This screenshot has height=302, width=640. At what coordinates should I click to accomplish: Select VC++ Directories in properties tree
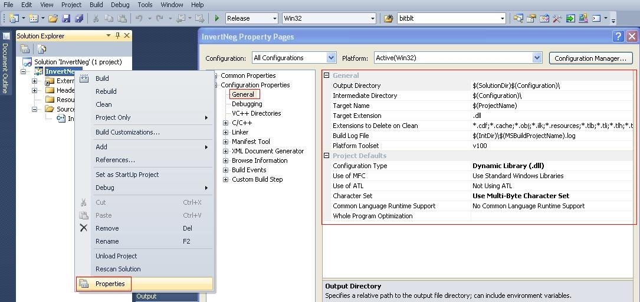(257, 113)
